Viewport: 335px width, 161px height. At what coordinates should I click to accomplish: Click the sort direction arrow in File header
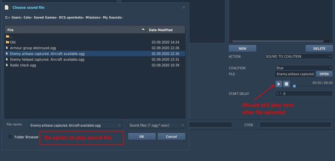coord(143,29)
